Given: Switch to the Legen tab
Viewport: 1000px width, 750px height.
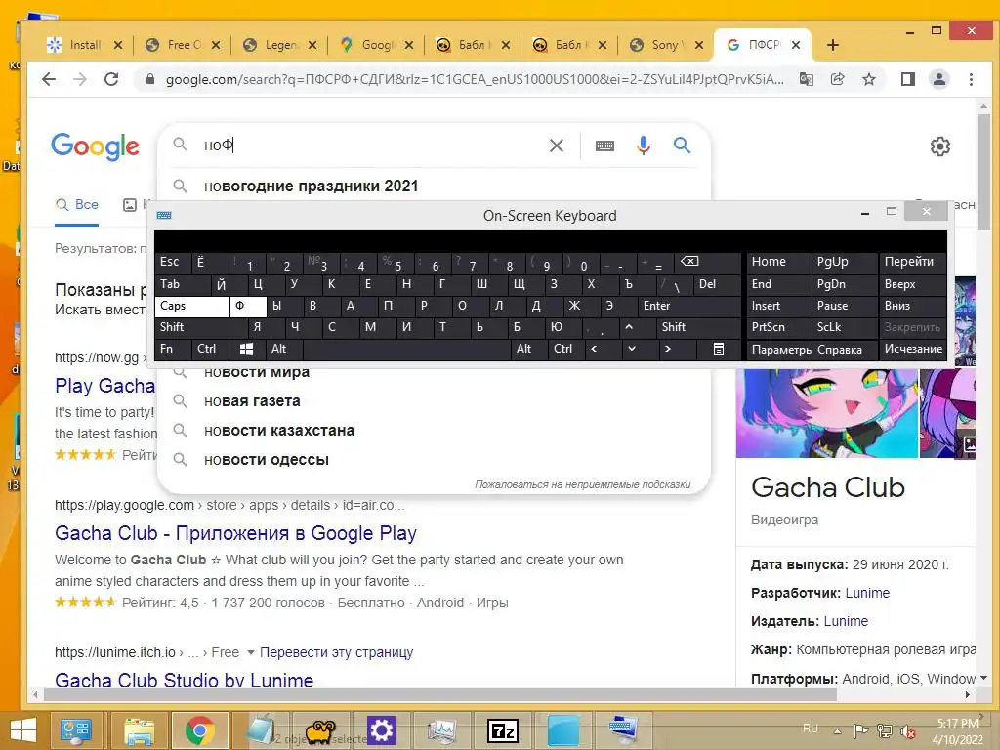Looking at the screenshot, I should [x=280, y=45].
